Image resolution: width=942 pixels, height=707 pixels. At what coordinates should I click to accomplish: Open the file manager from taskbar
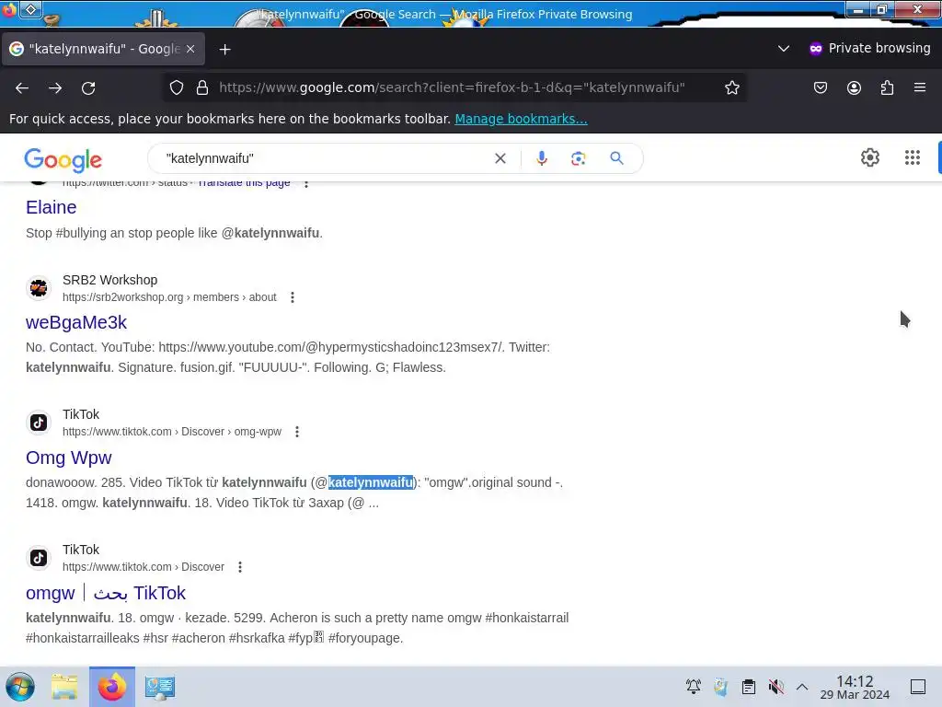click(64, 687)
